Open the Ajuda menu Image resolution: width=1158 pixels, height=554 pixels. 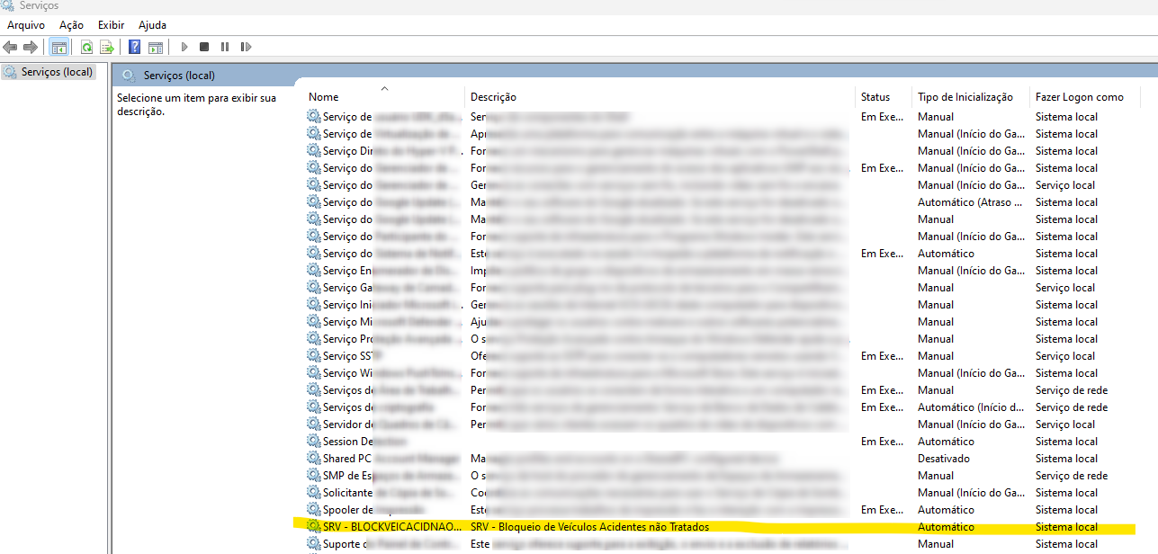tap(152, 25)
